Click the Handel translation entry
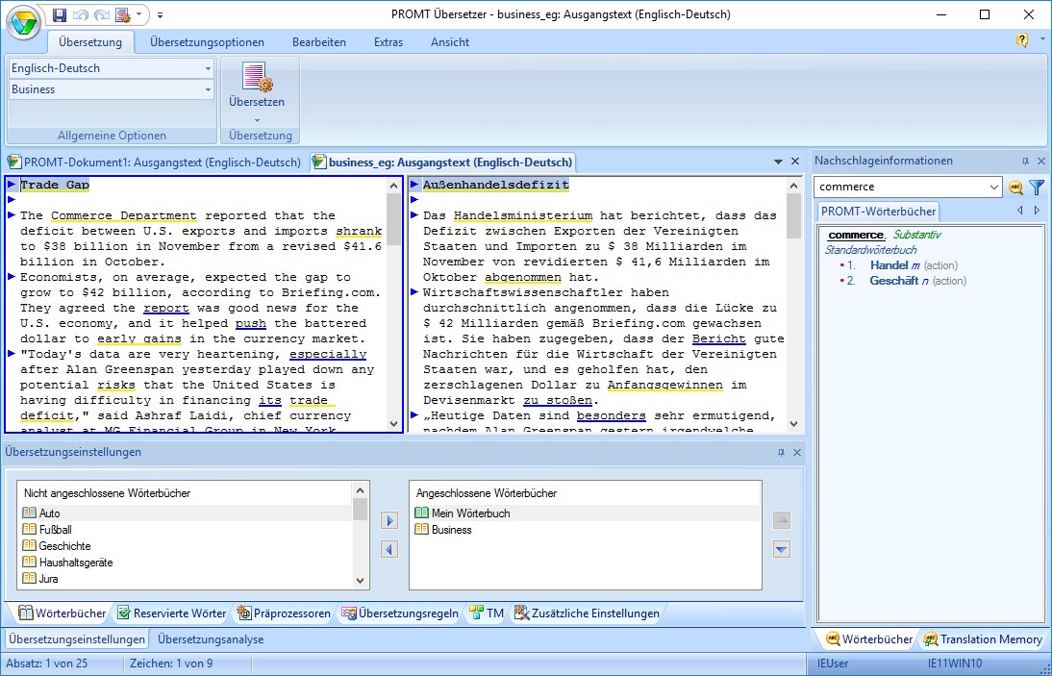Viewport: 1052px width, 676px height. tap(889, 264)
